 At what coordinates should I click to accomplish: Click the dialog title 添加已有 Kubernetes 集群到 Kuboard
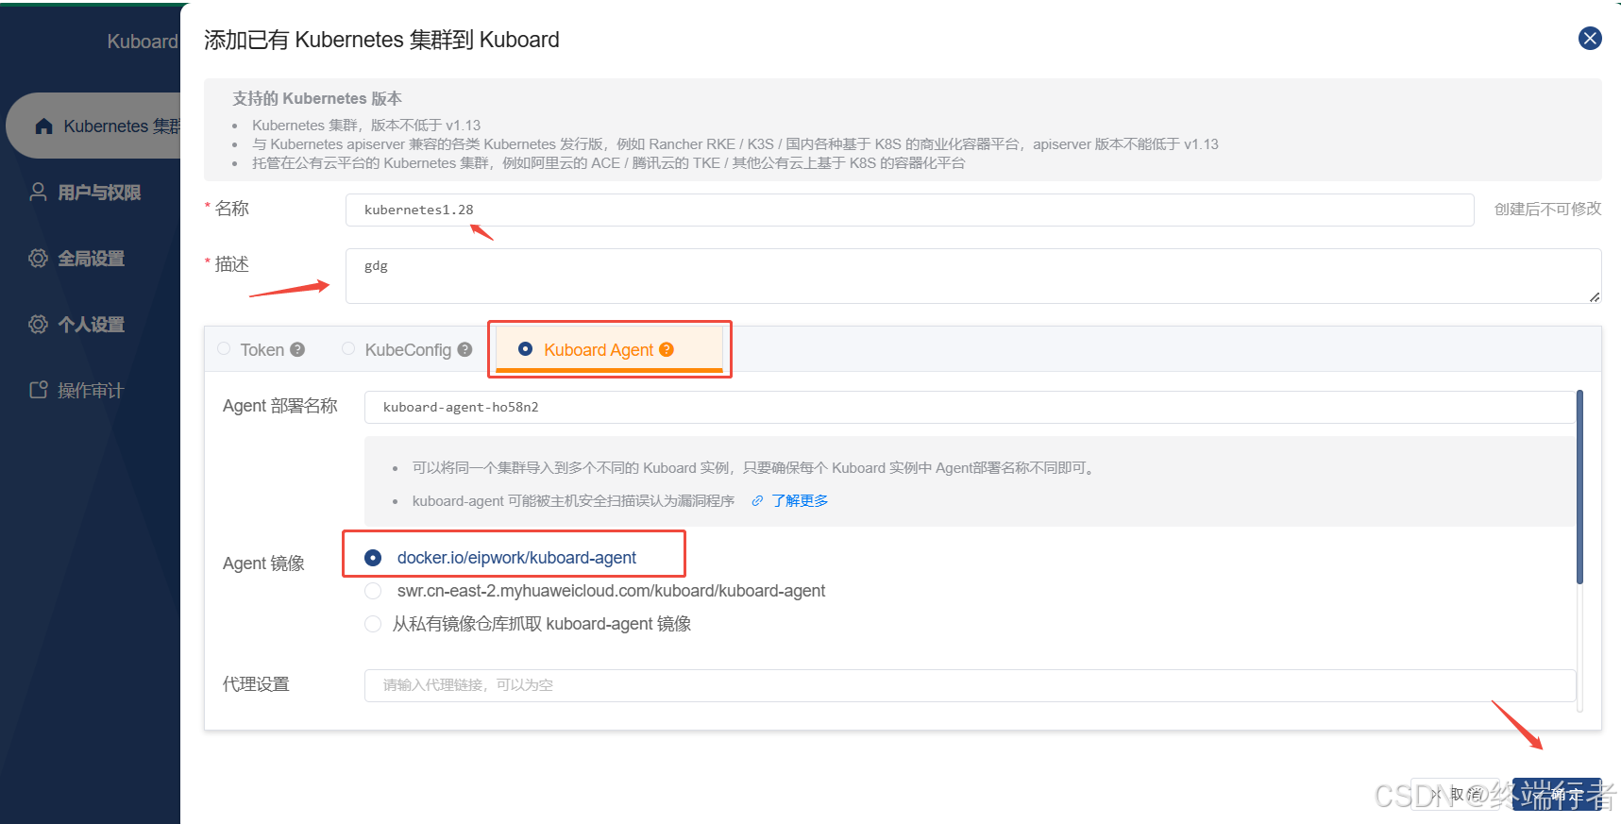381,40
